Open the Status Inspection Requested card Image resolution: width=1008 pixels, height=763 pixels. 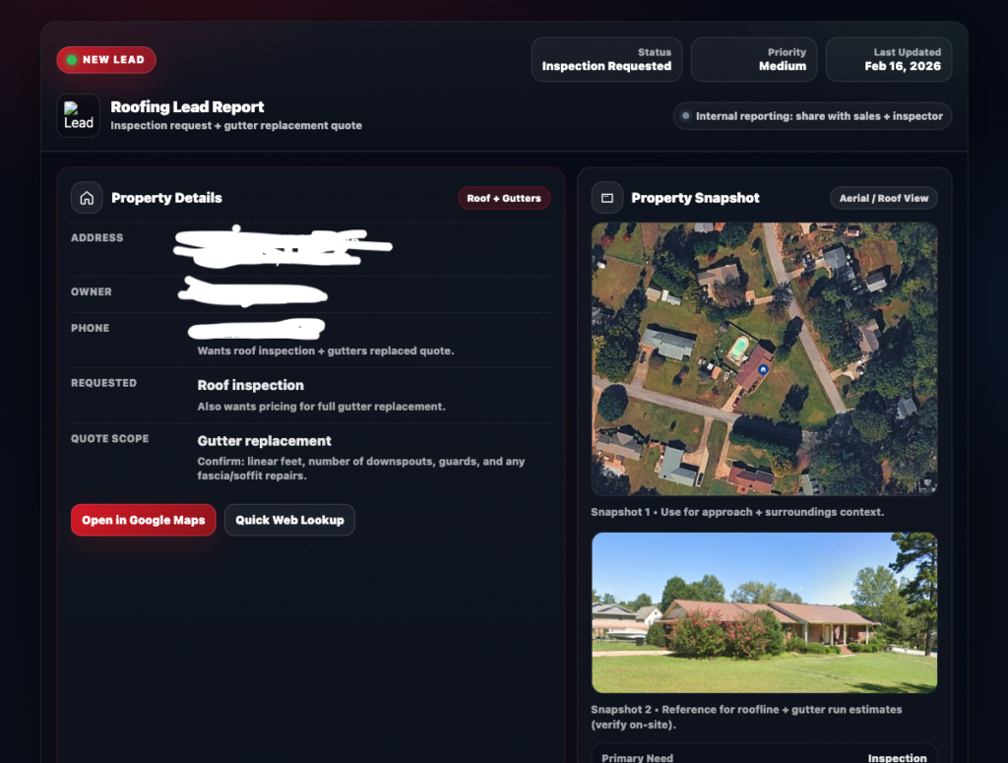[x=606, y=60]
